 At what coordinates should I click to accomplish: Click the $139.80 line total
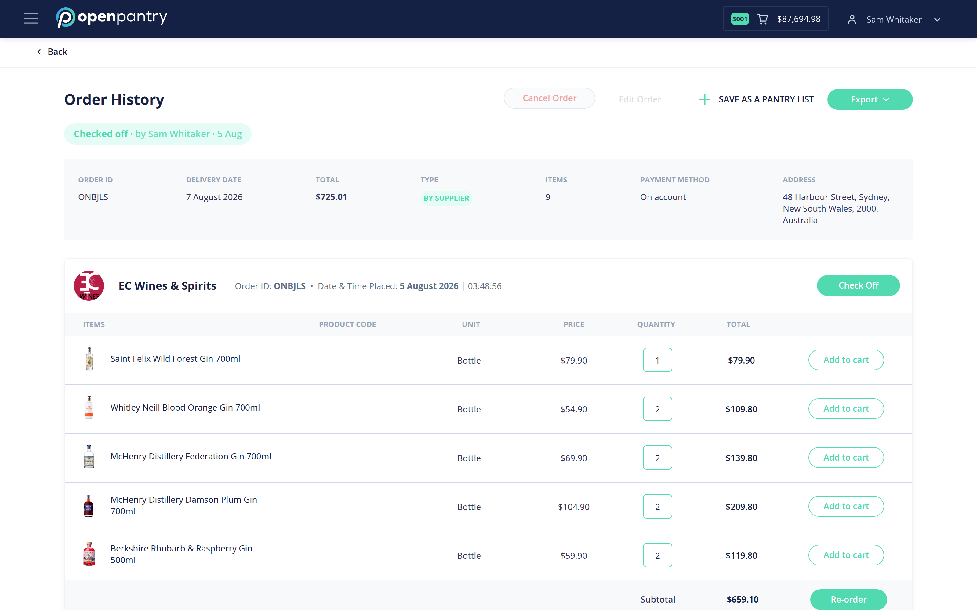741,458
